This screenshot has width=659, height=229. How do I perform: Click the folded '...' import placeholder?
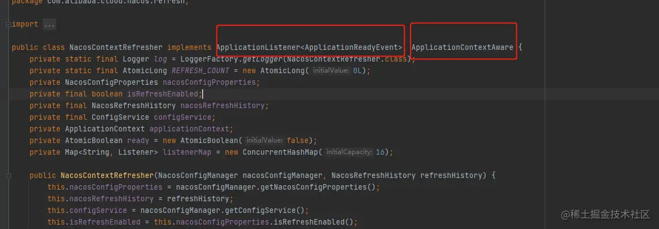pos(49,24)
